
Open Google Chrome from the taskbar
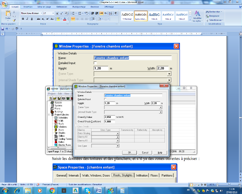coord(53,190)
